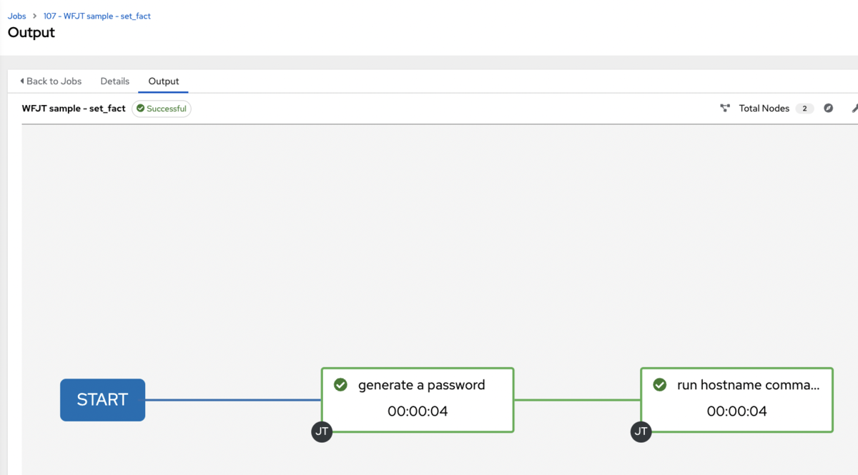Click blue link line from START node
The height and width of the screenshot is (475, 858).
click(x=233, y=400)
